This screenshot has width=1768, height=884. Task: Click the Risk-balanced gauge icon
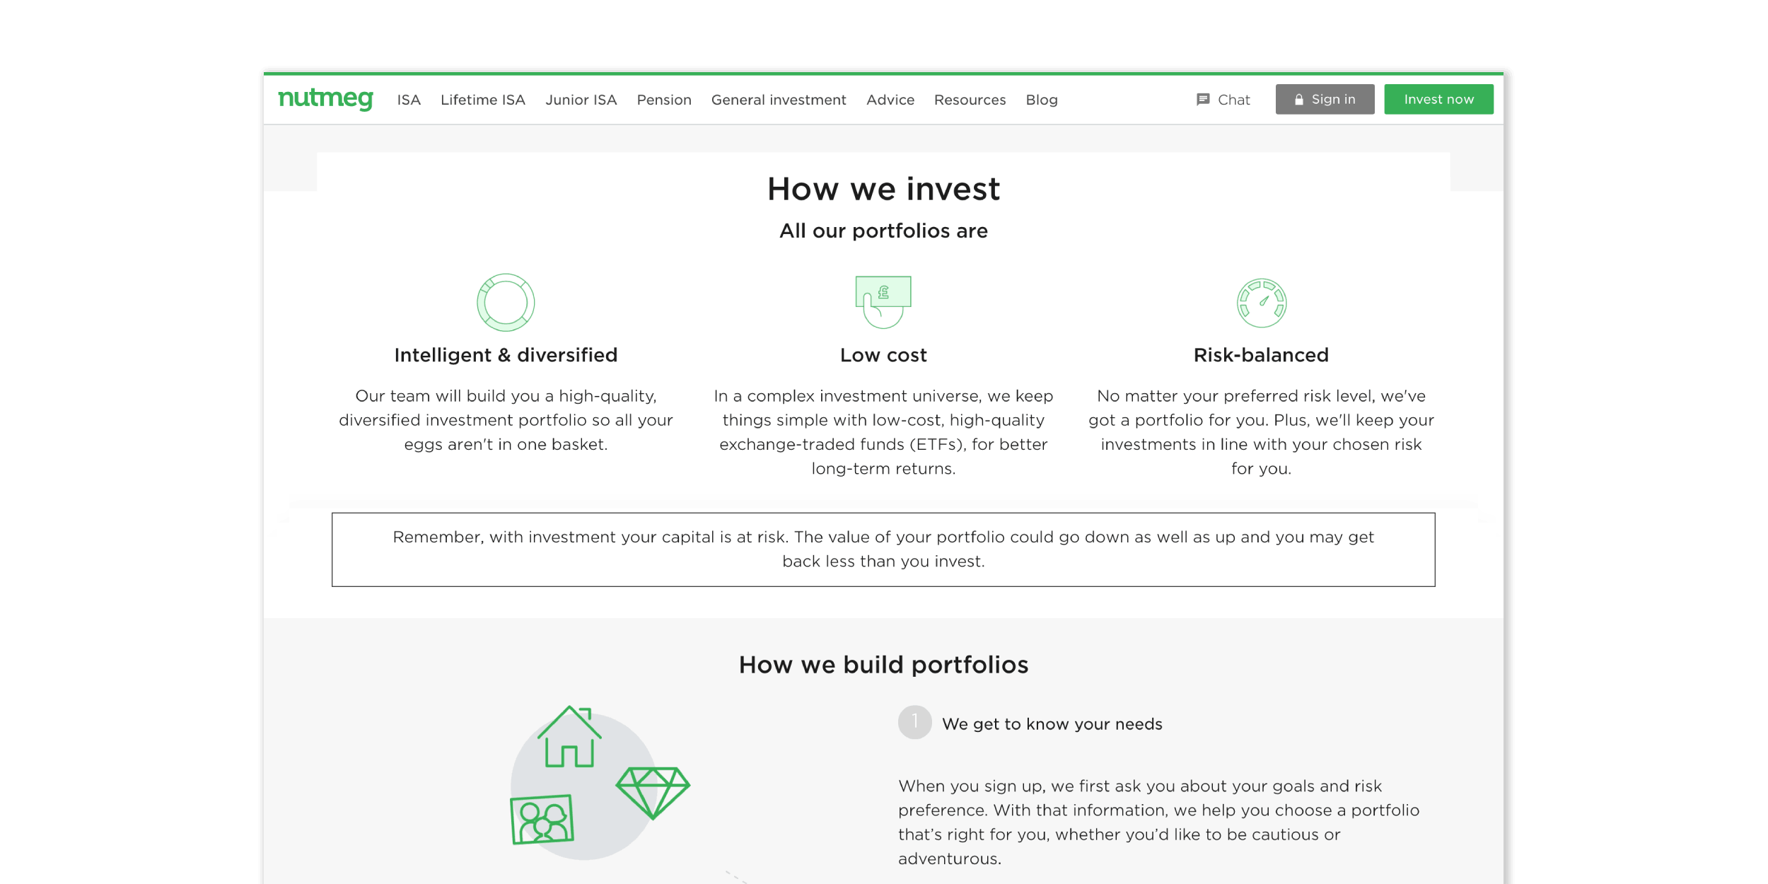point(1261,303)
